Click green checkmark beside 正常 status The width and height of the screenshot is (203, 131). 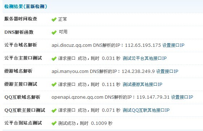coord(54,20)
